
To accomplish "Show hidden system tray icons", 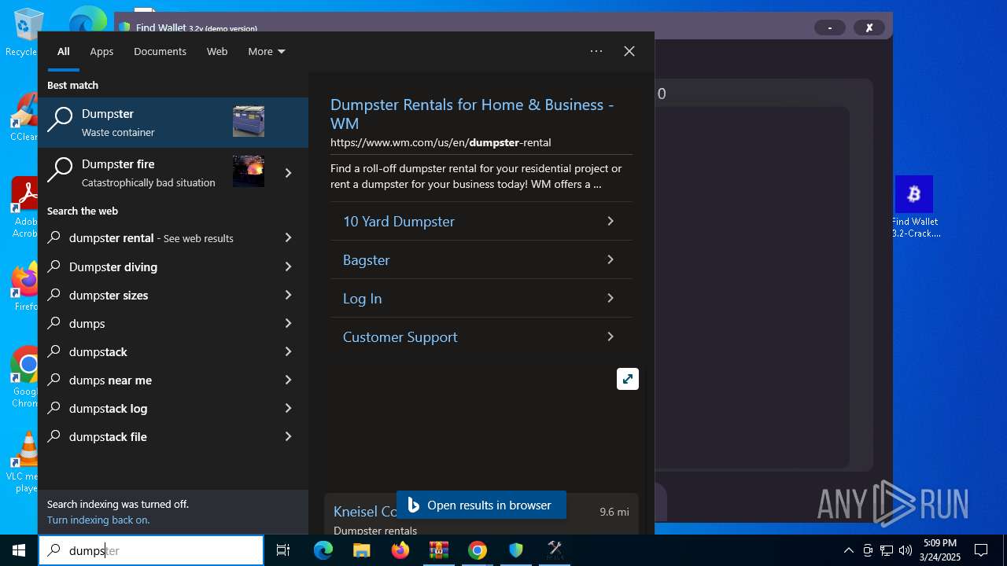I will [x=848, y=550].
